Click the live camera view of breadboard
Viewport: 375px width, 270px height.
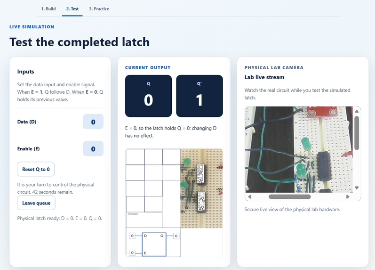[x=299, y=149]
